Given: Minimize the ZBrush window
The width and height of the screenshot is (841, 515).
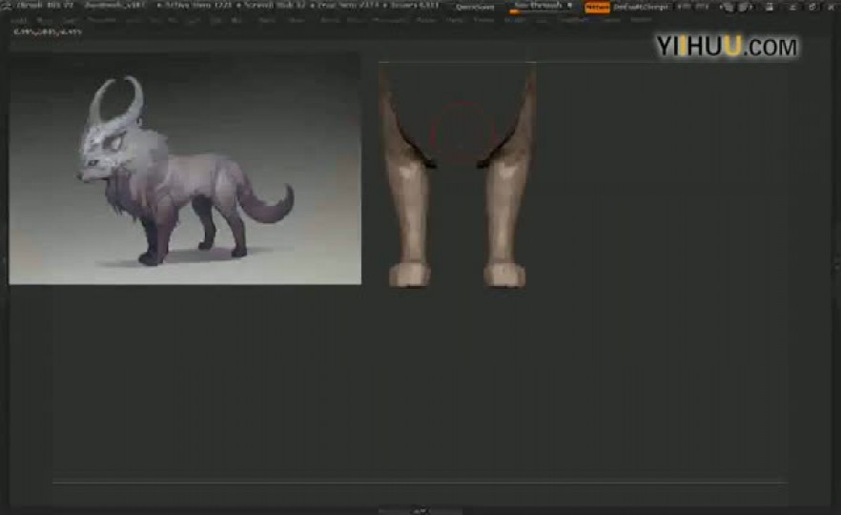Looking at the screenshot, I should 792,7.
